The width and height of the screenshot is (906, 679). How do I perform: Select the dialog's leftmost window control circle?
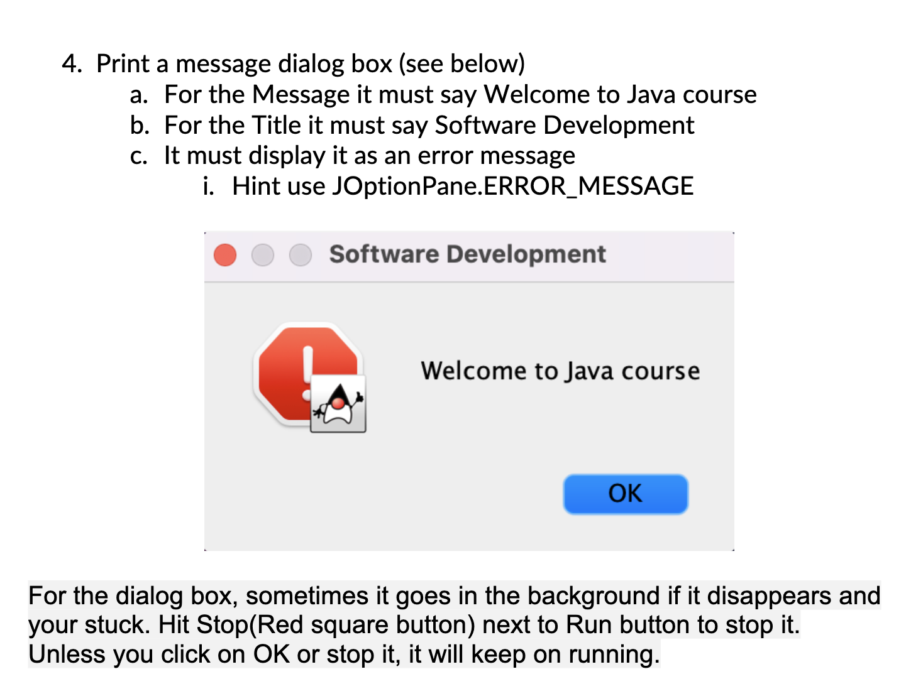[x=224, y=255]
